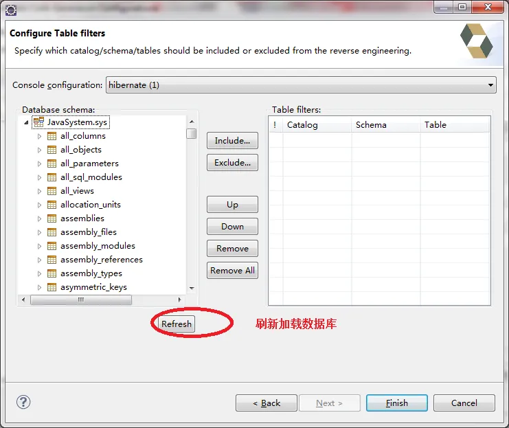
Task: Expand the all_parameters table node
Action: 39,164
